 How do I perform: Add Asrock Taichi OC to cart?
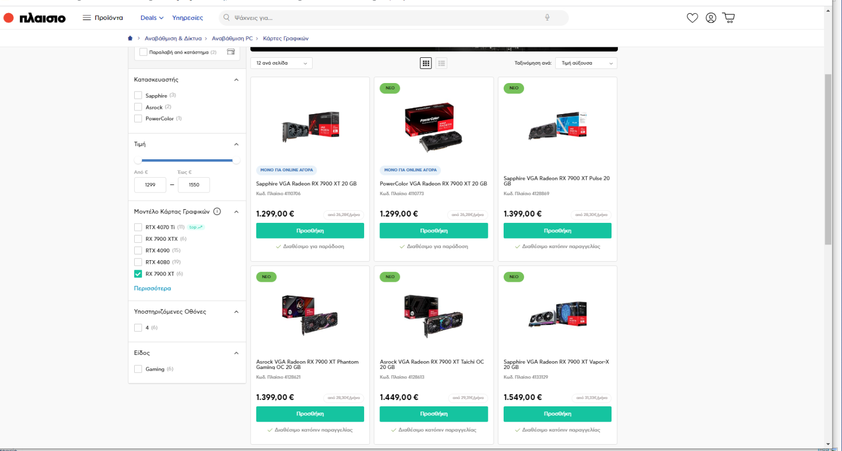click(x=434, y=414)
